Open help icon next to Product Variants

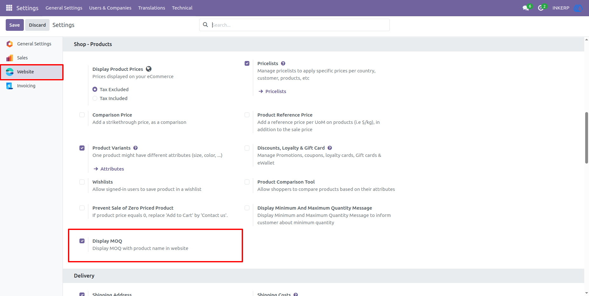[x=136, y=148]
